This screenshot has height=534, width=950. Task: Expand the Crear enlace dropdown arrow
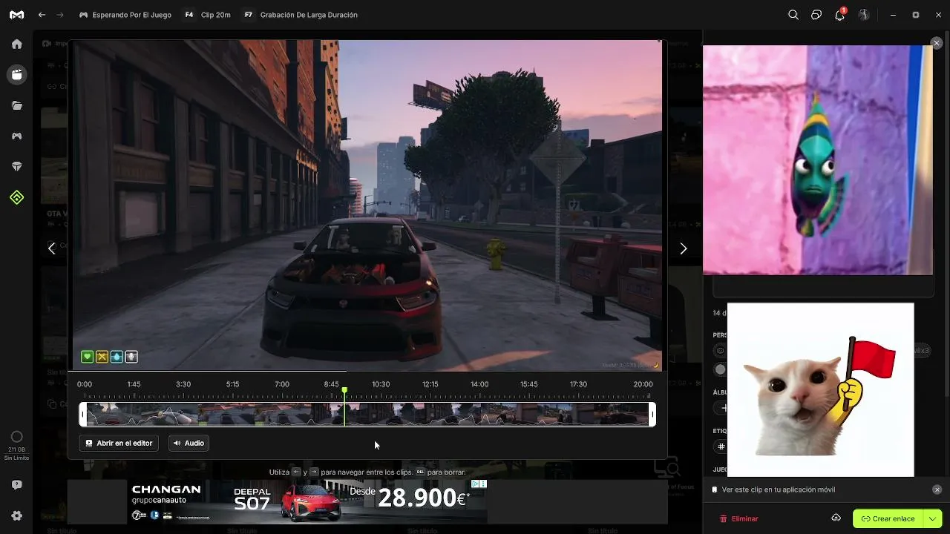coord(932,518)
